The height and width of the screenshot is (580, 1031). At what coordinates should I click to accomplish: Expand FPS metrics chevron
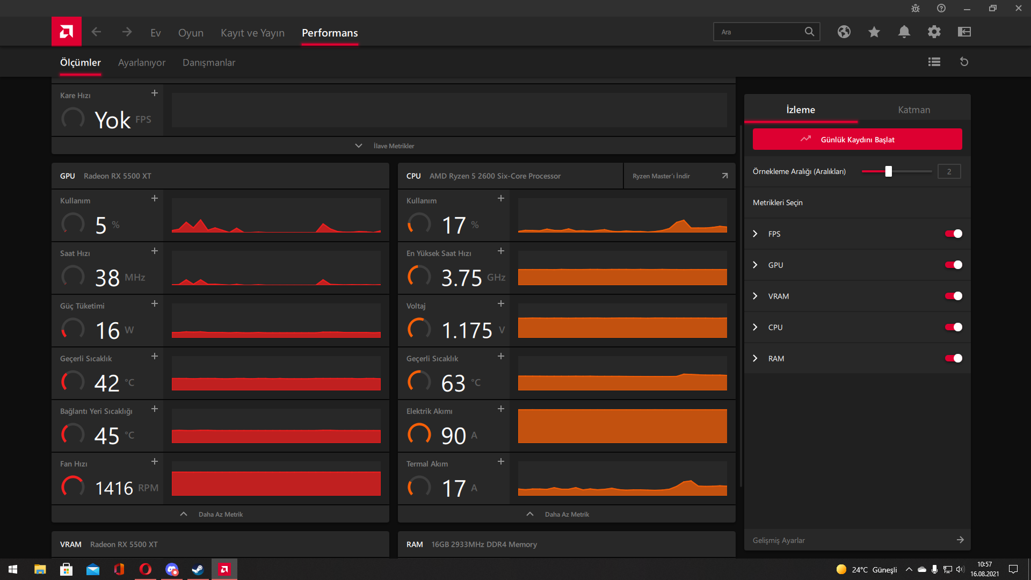tap(755, 234)
